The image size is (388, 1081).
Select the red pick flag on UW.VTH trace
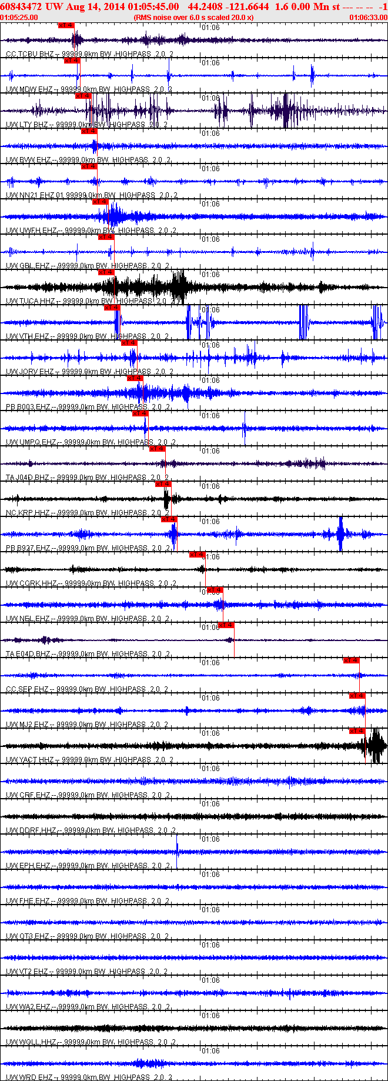(x=112, y=308)
